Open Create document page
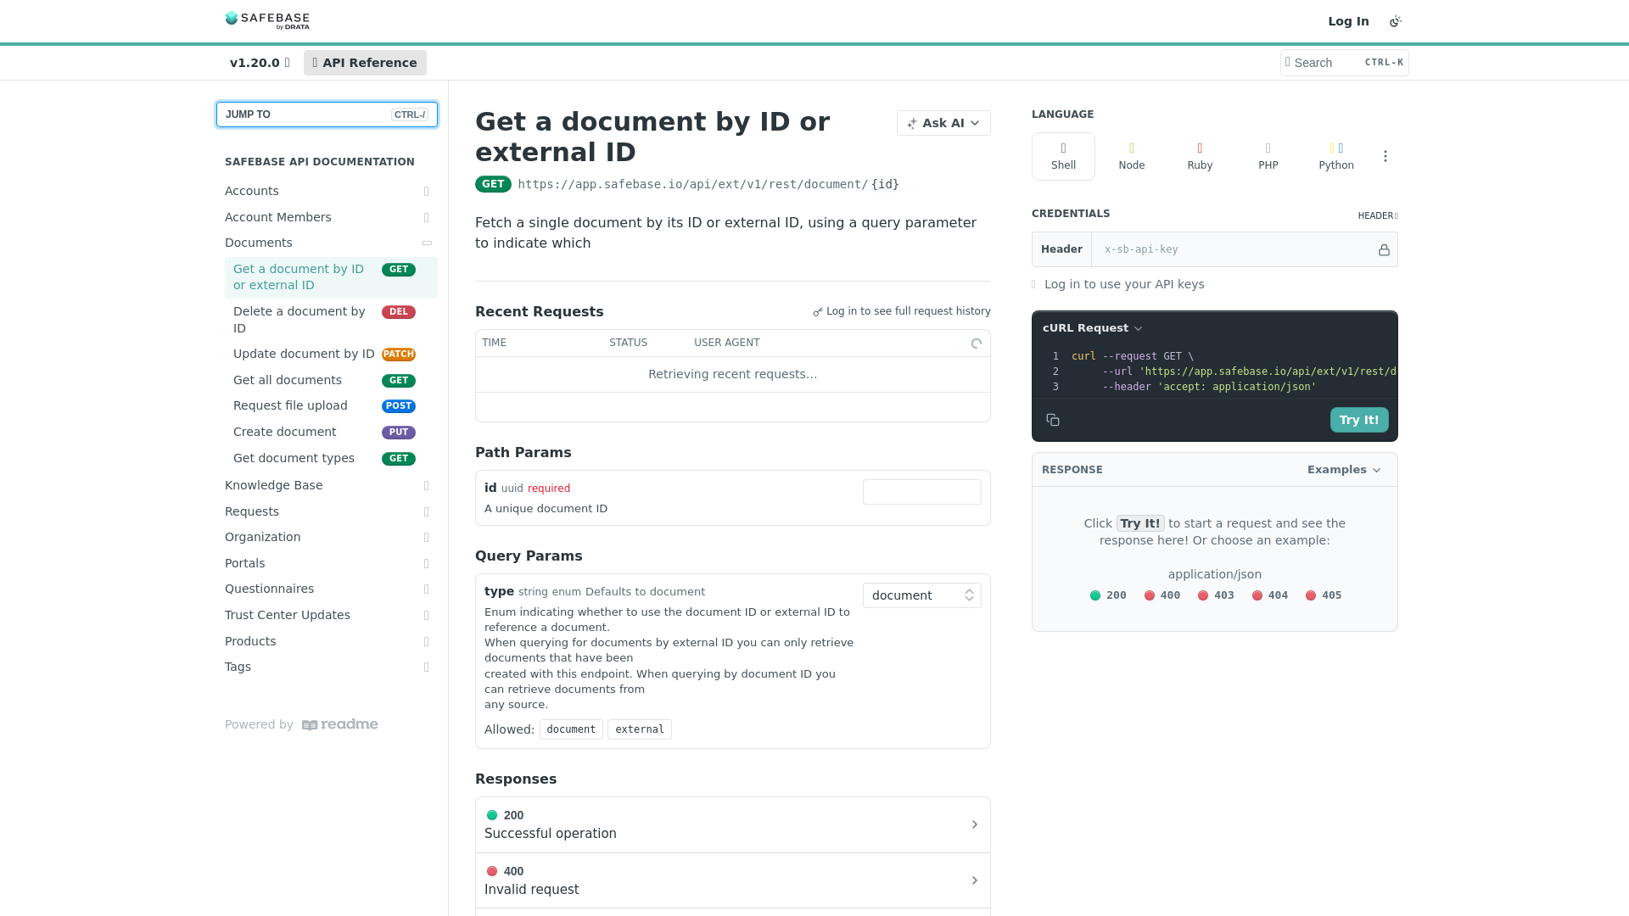 pyautogui.click(x=331, y=433)
